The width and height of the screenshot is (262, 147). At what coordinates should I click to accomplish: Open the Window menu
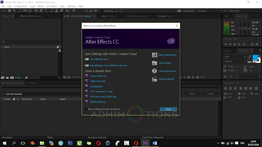click(72, 6)
